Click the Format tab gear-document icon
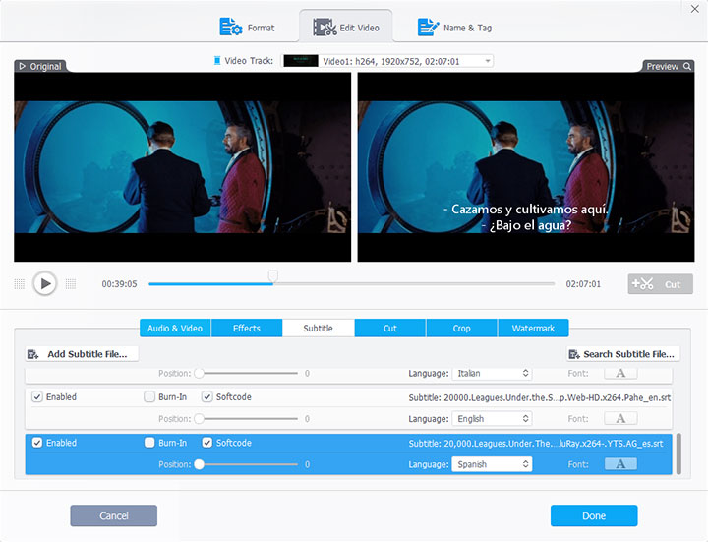 coord(230,28)
